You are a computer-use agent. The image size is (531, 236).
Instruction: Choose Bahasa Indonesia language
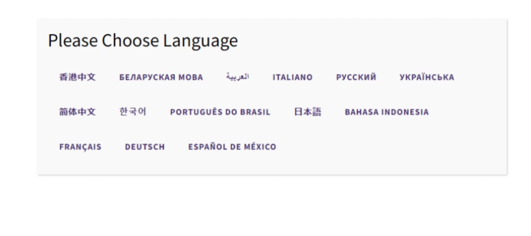tap(387, 112)
